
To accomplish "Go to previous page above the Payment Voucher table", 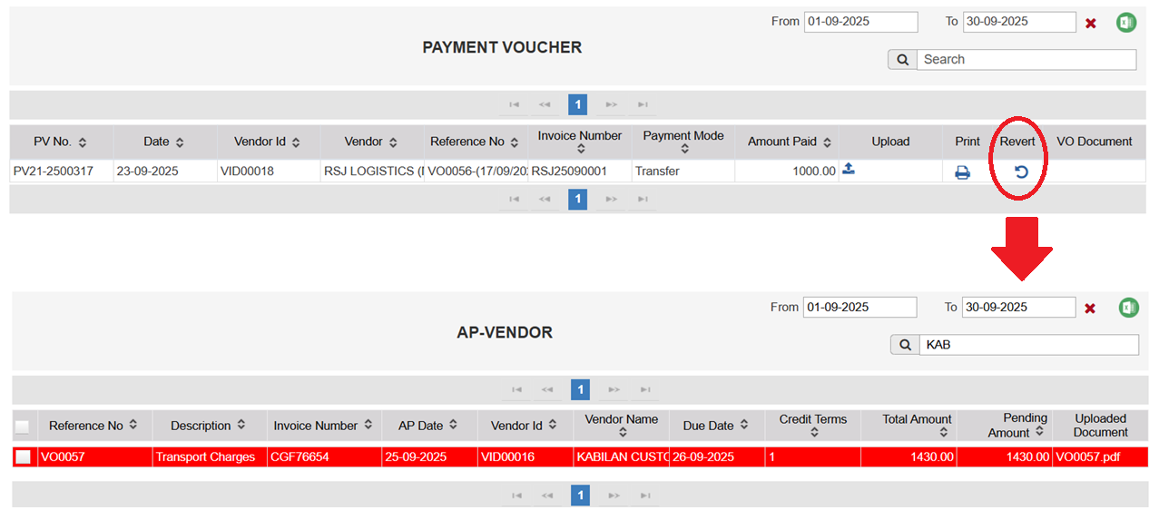I will point(545,104).
